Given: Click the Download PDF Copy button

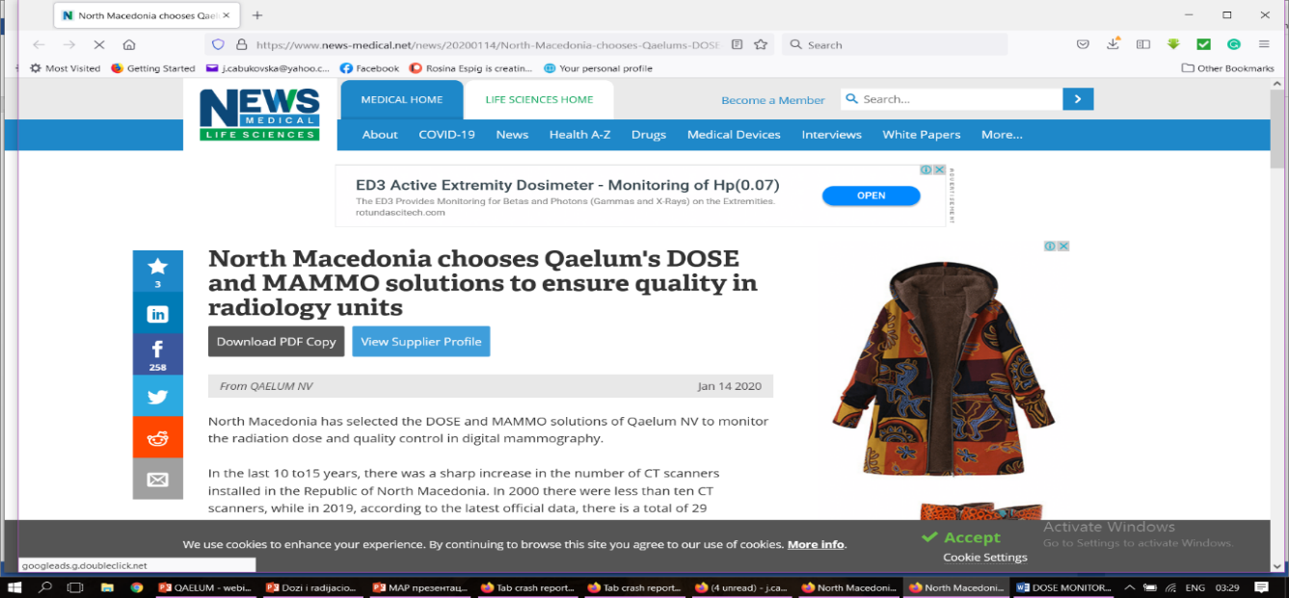Looking at the screenshot, I should tap(276, 342).
